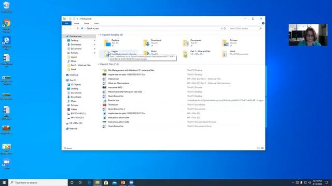Open the Home ribbon tab
This screenshot has width=332, height=186.
pos(76,23)
